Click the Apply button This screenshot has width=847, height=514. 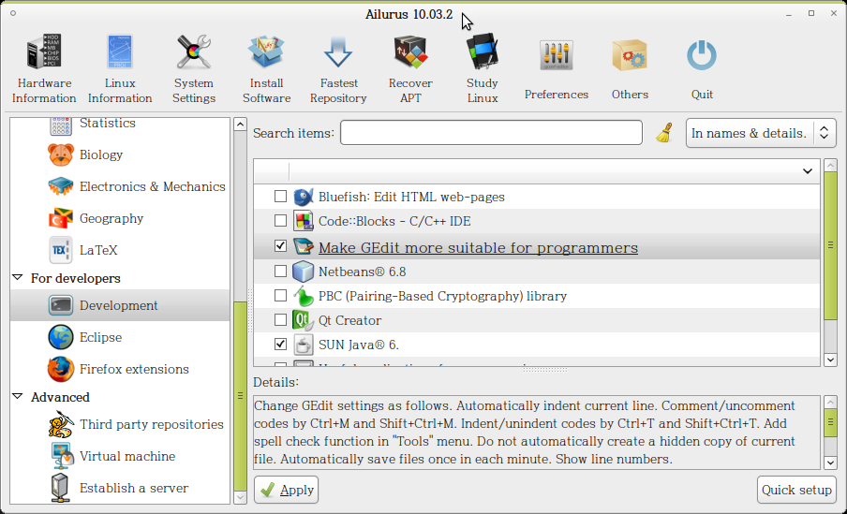click(x=287, y=490)
